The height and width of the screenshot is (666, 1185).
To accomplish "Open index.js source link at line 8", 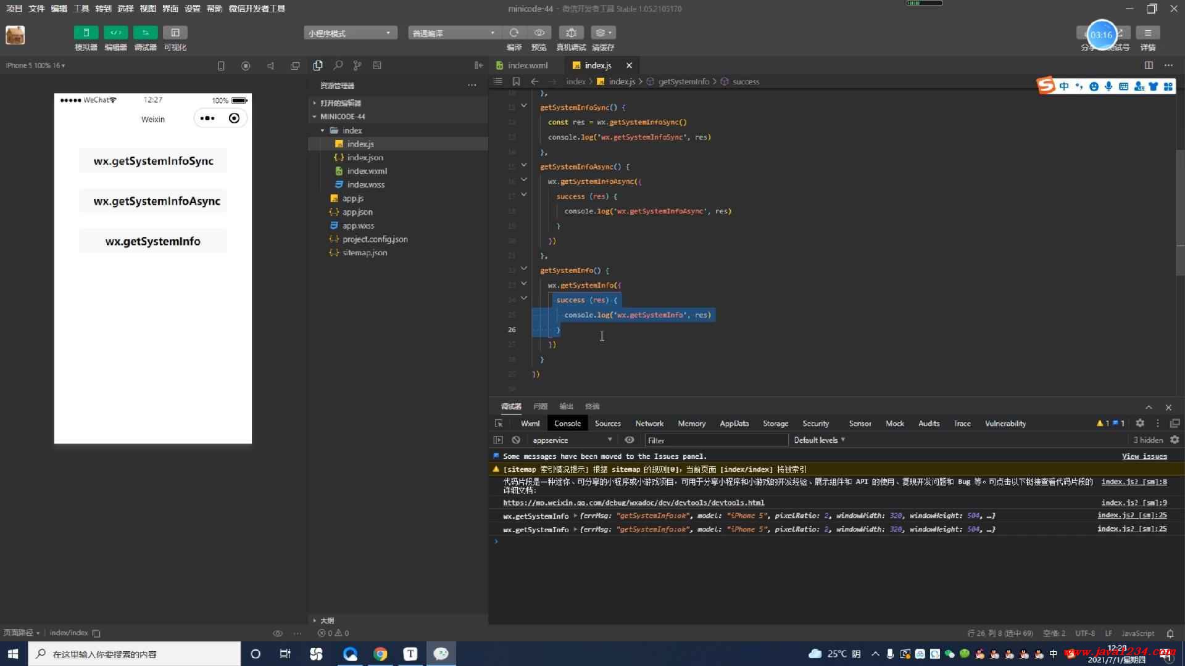I will click(1134, 482).
